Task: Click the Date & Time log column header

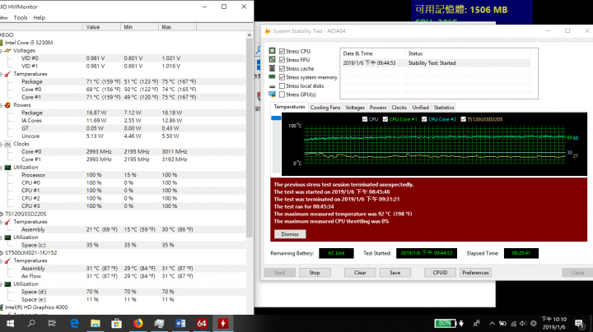Action: 373,53
